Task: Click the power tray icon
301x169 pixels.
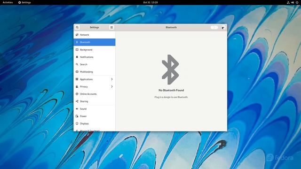Action: [x=297, y=2]
